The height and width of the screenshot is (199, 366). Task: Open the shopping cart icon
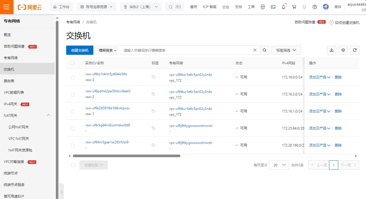(294, 7)
